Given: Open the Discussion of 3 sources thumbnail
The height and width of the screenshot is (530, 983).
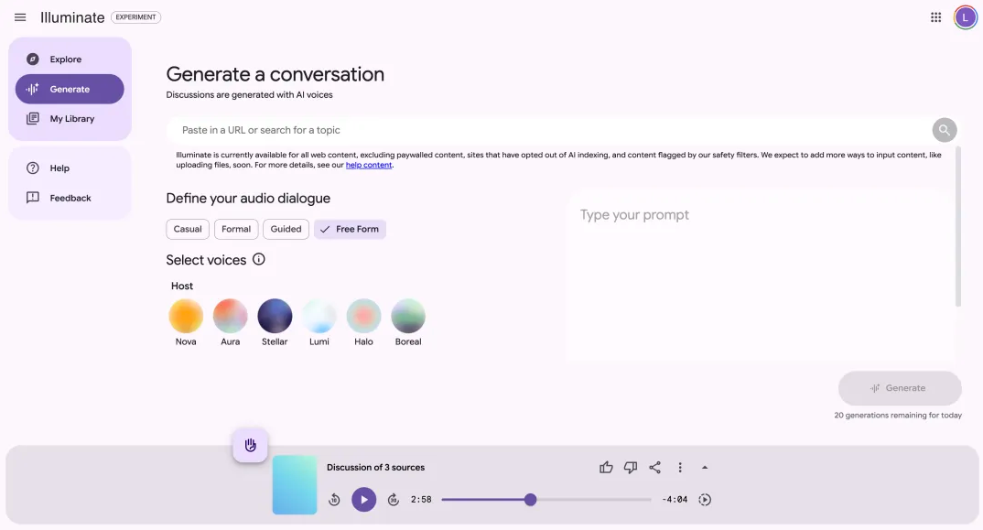Looking at the screenshot, I should tap(295, 485).
